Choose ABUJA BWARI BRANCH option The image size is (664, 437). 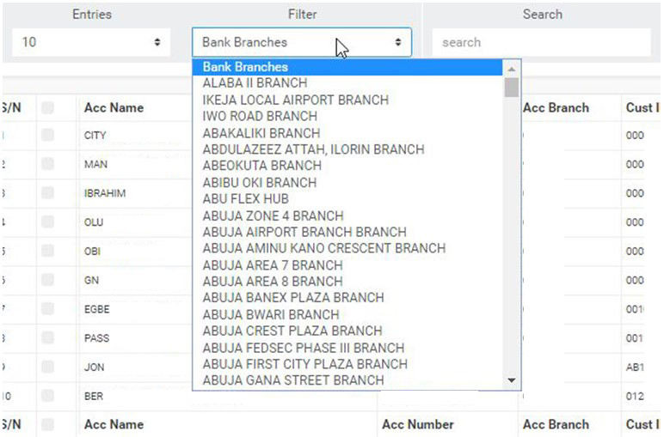coord(271,314)
